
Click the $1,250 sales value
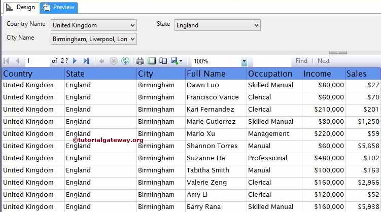tap(368, 122)
